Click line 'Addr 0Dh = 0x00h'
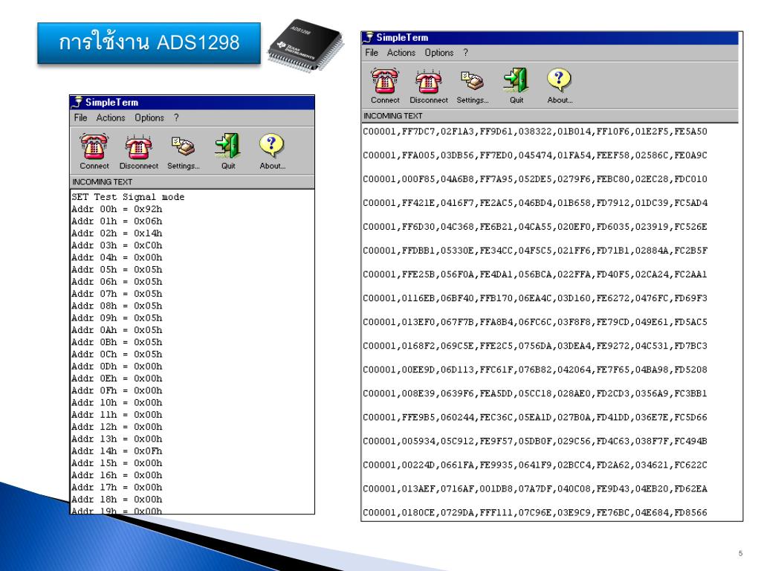 click(x=117, y=366)
